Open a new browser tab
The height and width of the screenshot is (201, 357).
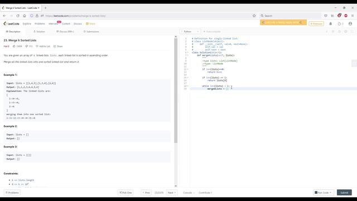pyautogui.click(x=46, y=8)
